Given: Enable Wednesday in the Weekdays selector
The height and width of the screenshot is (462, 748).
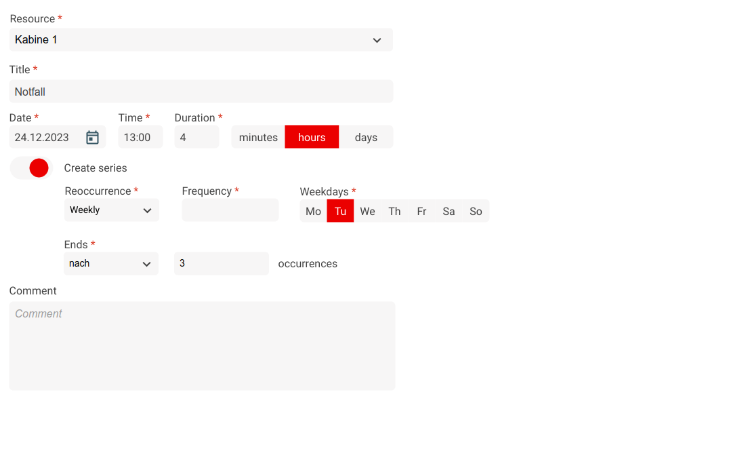Looking at the screenshot, I should (367, 212).
